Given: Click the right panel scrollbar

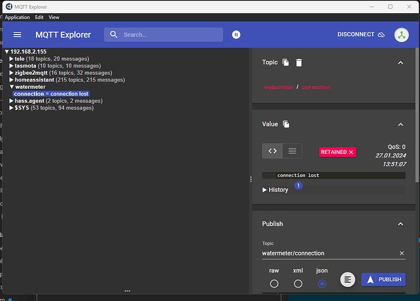Looking at the screenshot, I should tap(417, 115).
